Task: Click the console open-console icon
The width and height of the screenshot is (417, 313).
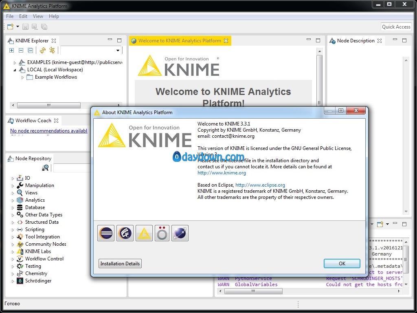Action: [380, 224]
